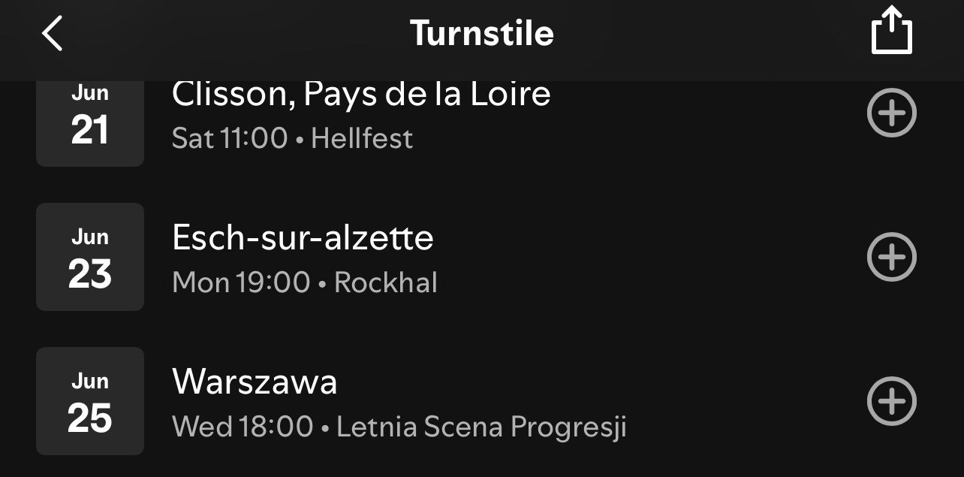The width and height of the screenshot is (964, 477).
Task: Click the Sat 11:00 Hellfest details line
Action: pos(292,138)
